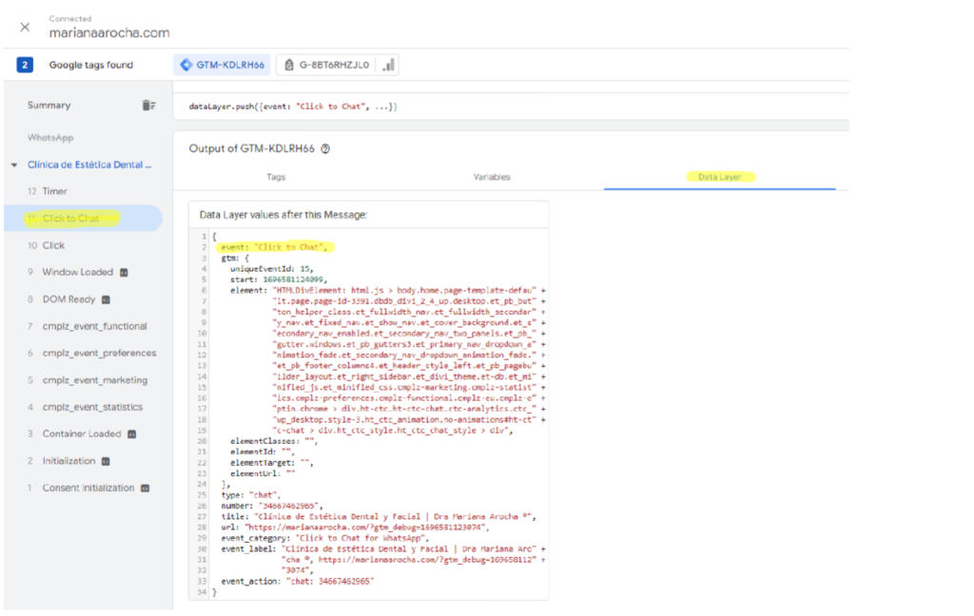Screen dimensions: 974x616
Task: Select event 2 Initialization
Action: click(x=83, y=461)
